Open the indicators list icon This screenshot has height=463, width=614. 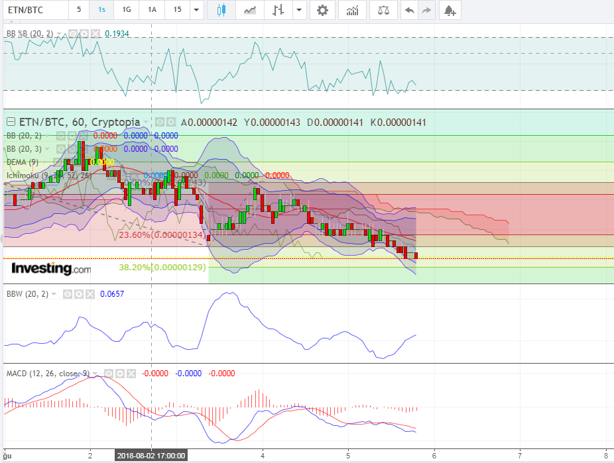(353, 10)
